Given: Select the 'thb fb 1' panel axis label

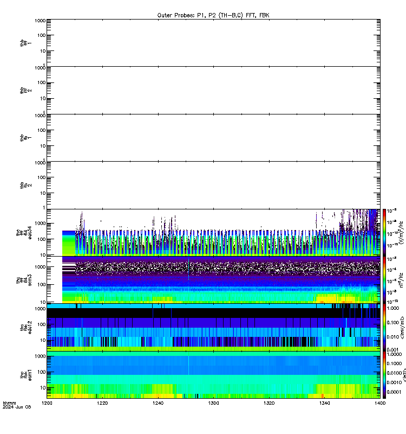Looking at the screenshot, I should tap(25, 138).
